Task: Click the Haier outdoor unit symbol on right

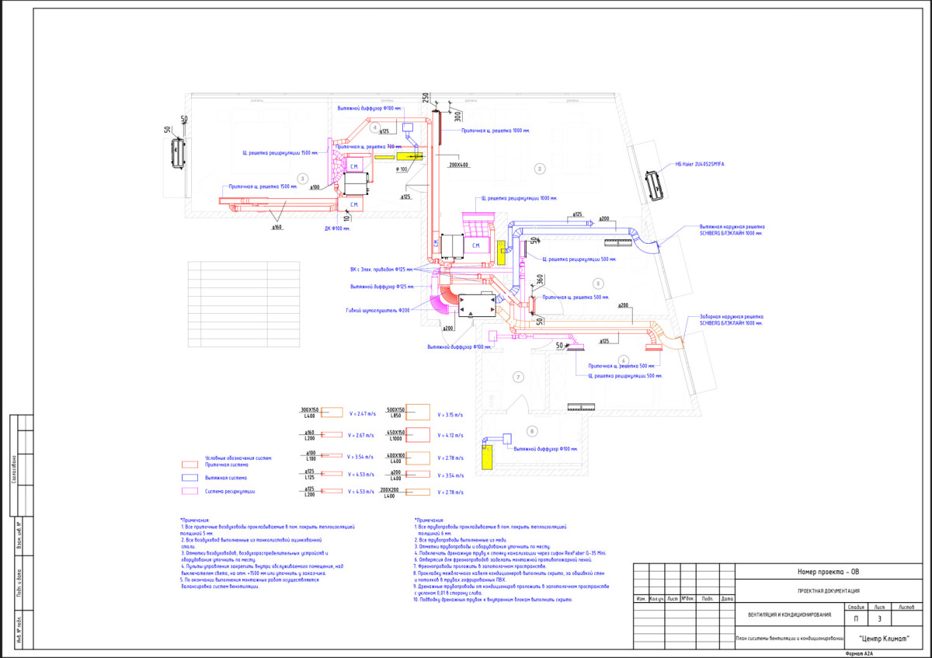Action: pos(655,186)
